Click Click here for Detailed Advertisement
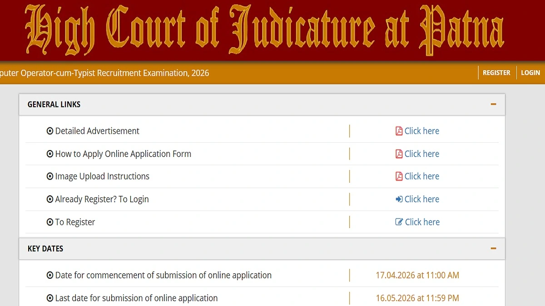 pyautogui.click(x=422, y=131)
